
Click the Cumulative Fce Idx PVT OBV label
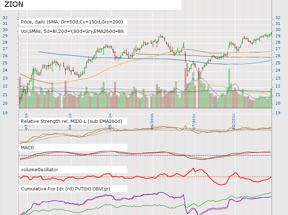pyautogui.click(x=65, y=189)
